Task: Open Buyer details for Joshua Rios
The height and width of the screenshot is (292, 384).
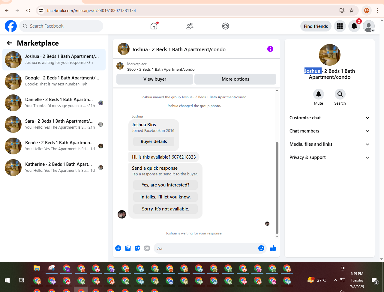Action: click(x=154, y=142)
